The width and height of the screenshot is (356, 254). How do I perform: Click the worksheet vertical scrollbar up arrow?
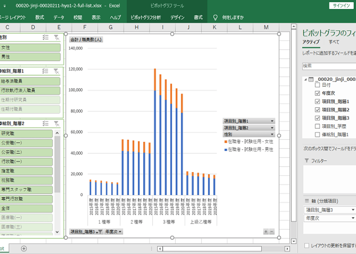point(294,27)
